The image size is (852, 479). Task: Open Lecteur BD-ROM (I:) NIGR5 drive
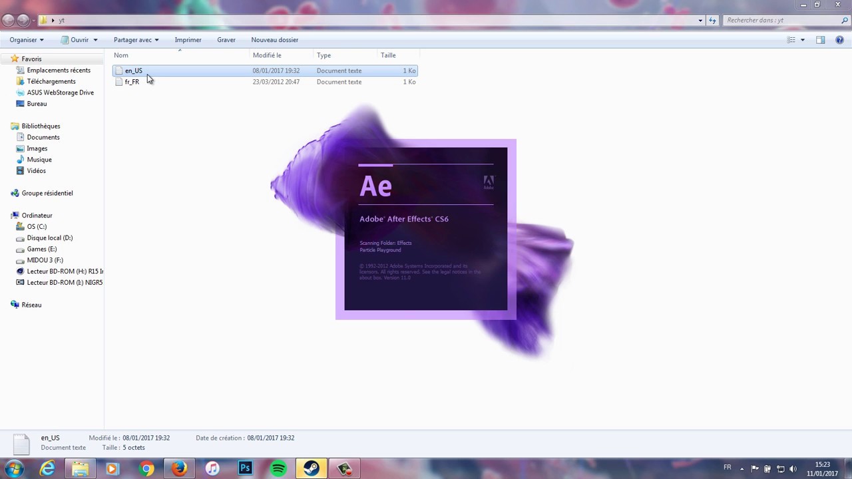tap(65, 283)
